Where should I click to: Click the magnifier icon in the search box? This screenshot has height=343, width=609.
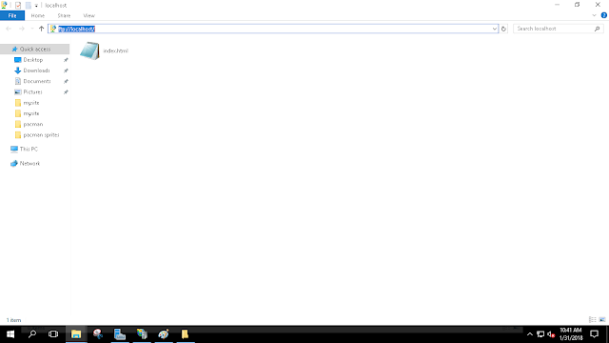(597, 29)
